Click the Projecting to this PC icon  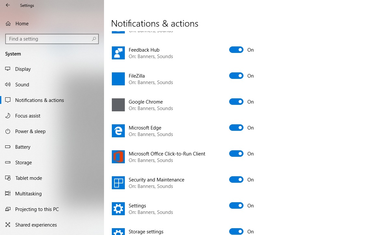click(x=8, y=209)
